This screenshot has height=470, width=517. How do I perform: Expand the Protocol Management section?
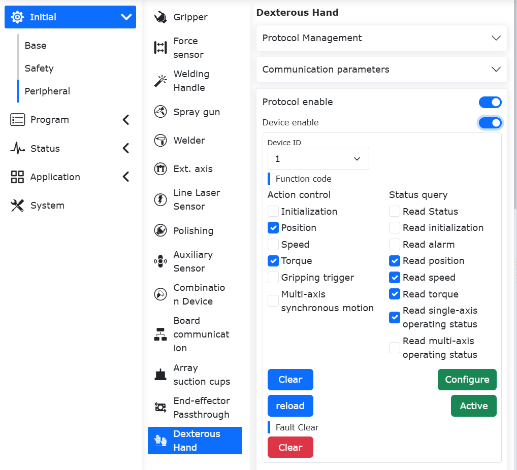click(x=382, y=38)
